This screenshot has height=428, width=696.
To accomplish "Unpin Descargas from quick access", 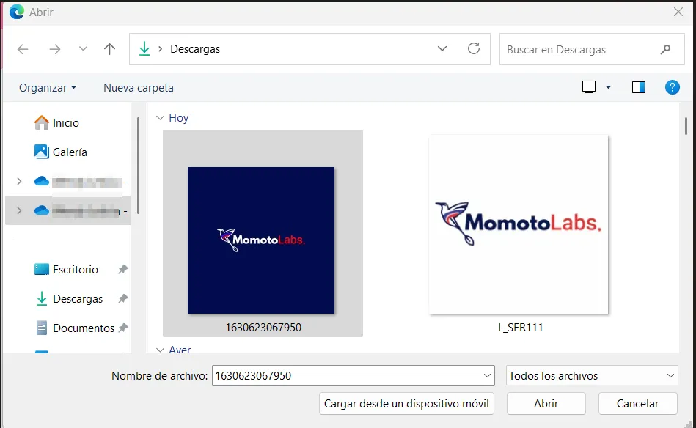I will point(122,299).
